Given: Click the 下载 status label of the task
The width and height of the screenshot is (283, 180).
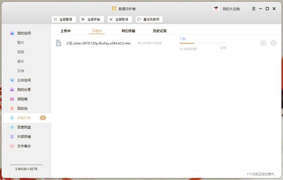Looking at the screenshot, I should [182, 39].
